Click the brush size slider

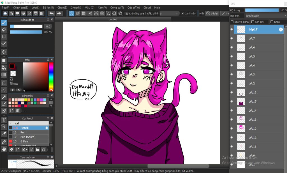(x=26, y=26)
